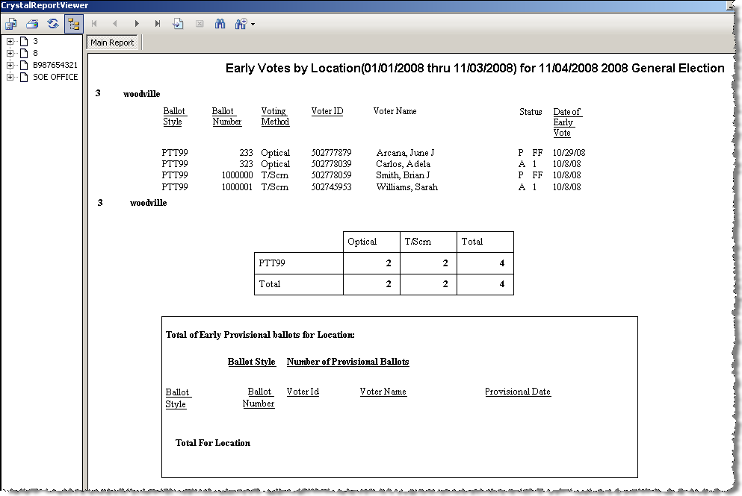Click the Provisional Date column header
Image resolution: width=742 pixels, height=496 pixels.
click(x=518, y=392)
